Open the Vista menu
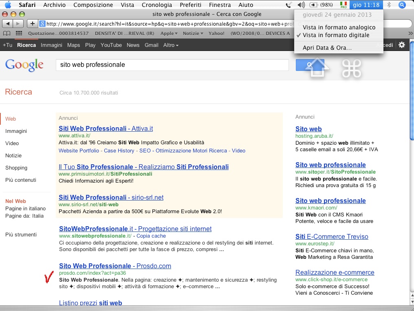This screenshot has height=311, width=414. coord(127,5)
